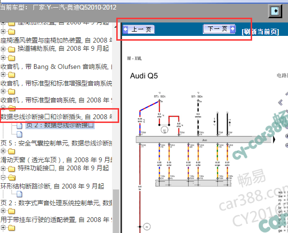Select 收音机,带标准型和标准增强型音响系统 entry
Screen dimensions: 288x233
tap(56, 83)
